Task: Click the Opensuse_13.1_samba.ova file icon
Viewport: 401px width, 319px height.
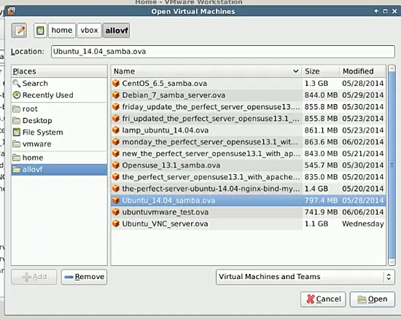Action: [116, 165]
